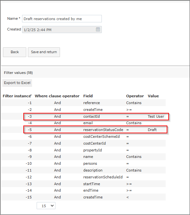Image resolution: width=190 pixels, height=215 pixels.
Task: Click Export to Excel button
Action: (17, 83)
